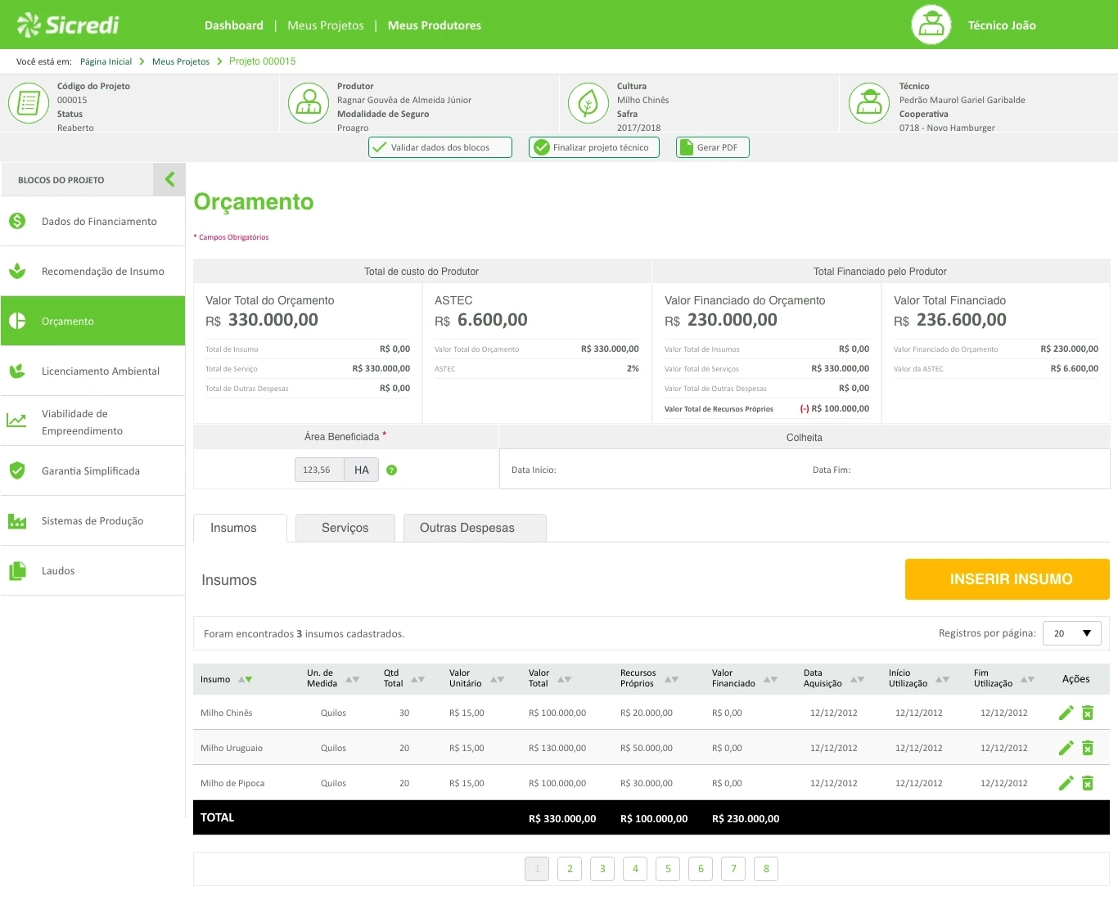The image size is (1118, 909).
Task: Click Finalizar projeto técnico button
Action: coord(594,147)
